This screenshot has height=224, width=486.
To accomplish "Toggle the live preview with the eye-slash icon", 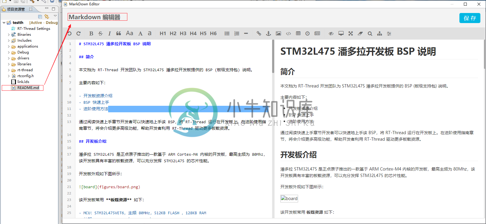I will [x=331, y=33].
